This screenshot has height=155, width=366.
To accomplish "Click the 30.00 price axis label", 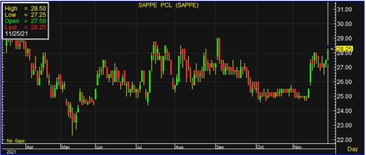I will click(344, 24).
